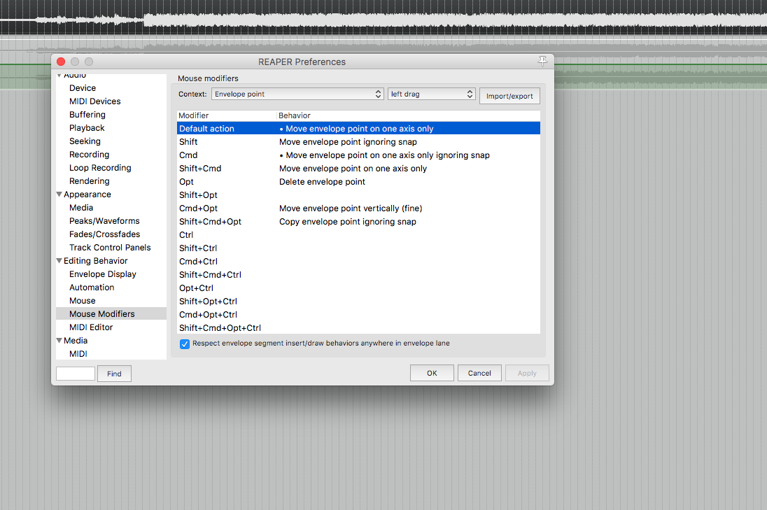Screen dimensions: 767x510
Task: Open Fades/Crossfades preferences
Action: click(105, 234)
